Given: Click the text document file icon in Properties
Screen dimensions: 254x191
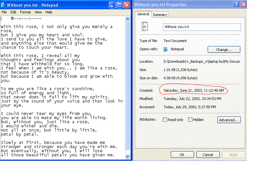Looking at the screenshot, I should pyautogui.click(x=144, y=26).
